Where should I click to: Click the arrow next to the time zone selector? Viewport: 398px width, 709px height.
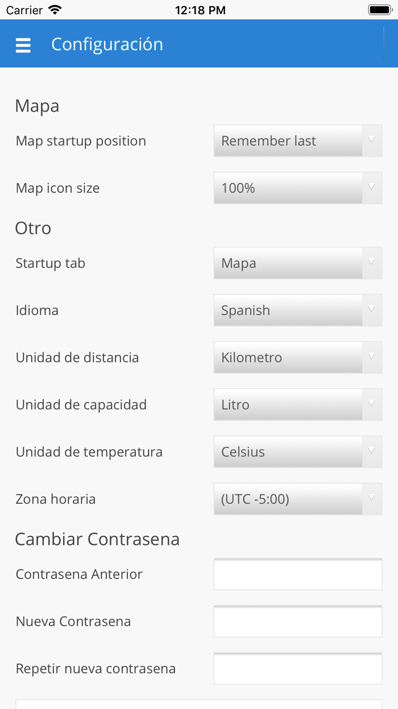372,499
